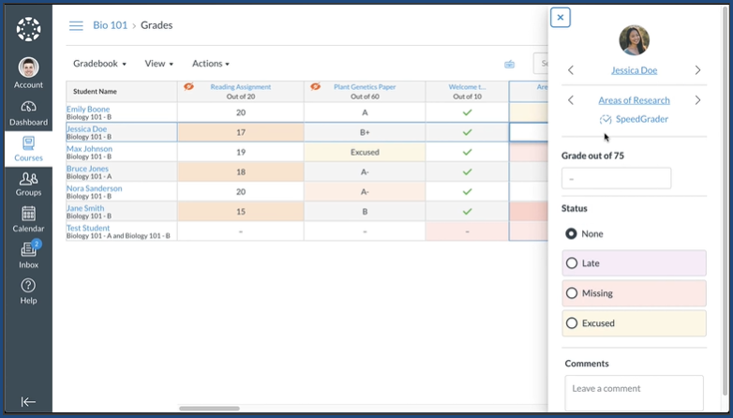Viewport: 733px width, 418px height.
Task: Click the Student Name column header
Action: (x=122, y=91)
